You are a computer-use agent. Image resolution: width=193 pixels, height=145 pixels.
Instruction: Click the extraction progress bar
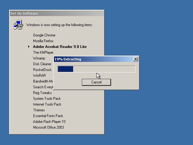coord(96,69)
